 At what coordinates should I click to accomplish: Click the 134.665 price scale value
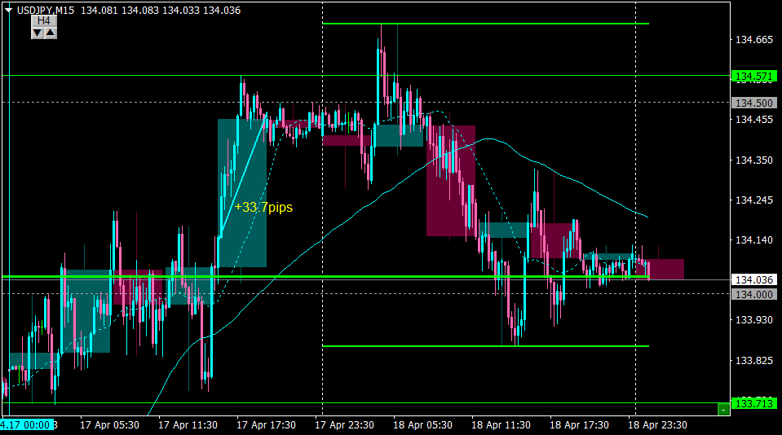click(x=754, y=40)
